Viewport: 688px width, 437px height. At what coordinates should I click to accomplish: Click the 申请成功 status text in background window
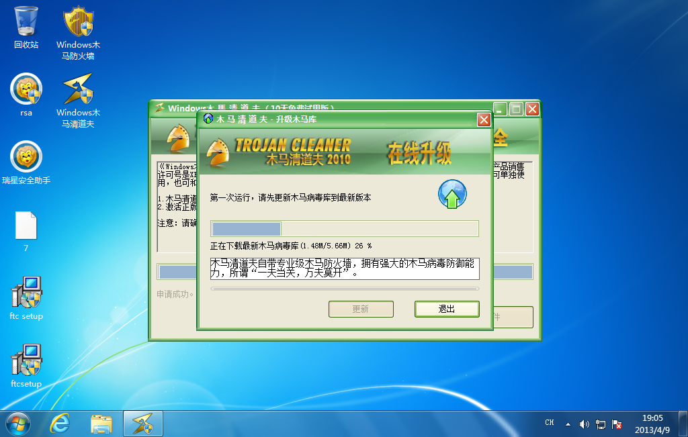coord(175,294)
